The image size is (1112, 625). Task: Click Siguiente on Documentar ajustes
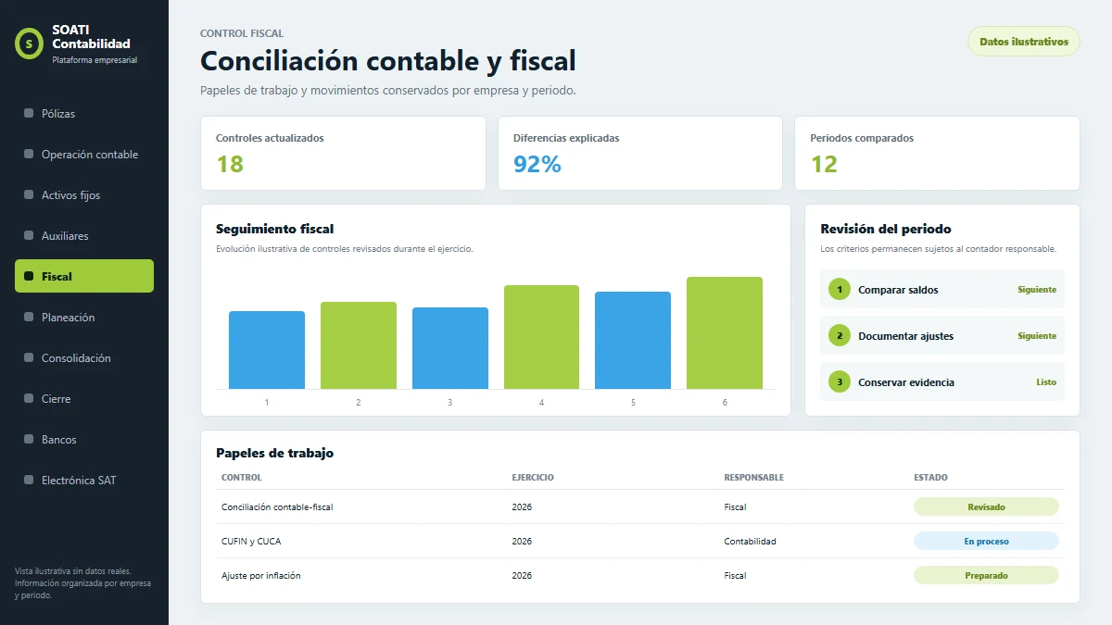1037,336
